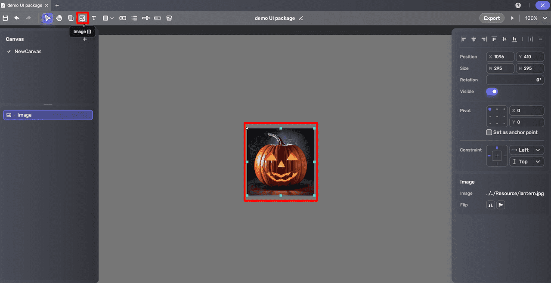Select the Slider component tool
Screen dimensions: 551x283
(146, 18)
